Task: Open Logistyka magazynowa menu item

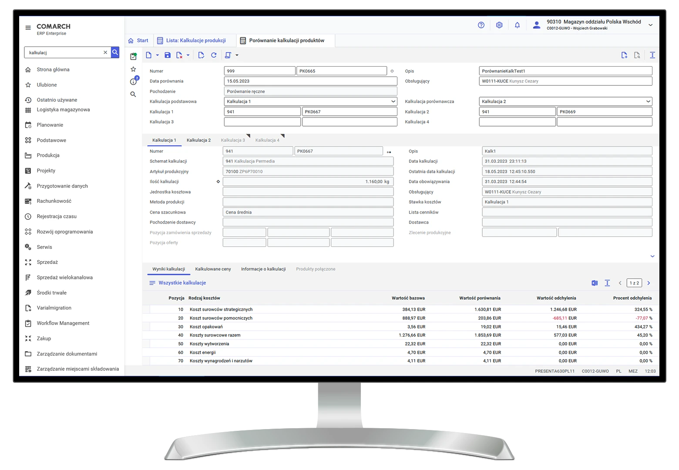Action: click(x=63, y=110)
